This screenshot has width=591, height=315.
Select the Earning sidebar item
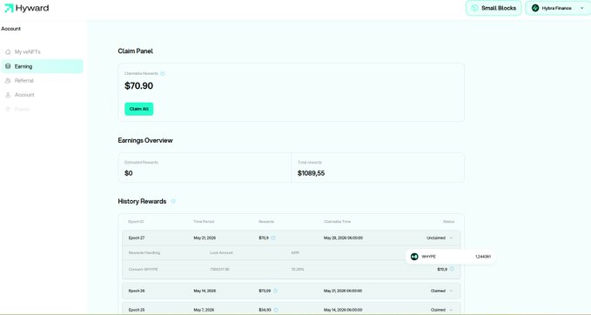coord(42,66)
